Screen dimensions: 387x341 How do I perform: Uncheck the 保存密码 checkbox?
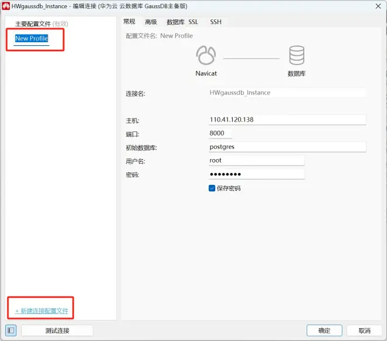212,188
